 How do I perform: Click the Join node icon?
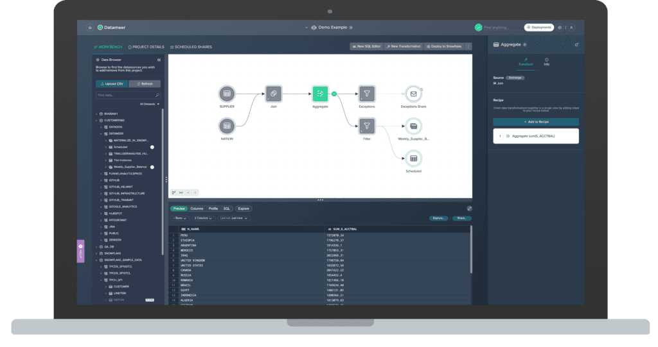click(273, 94)
